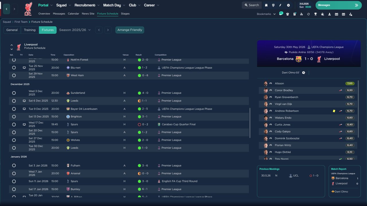Click the 31.5.2026 date and time display

pos(305,5)
